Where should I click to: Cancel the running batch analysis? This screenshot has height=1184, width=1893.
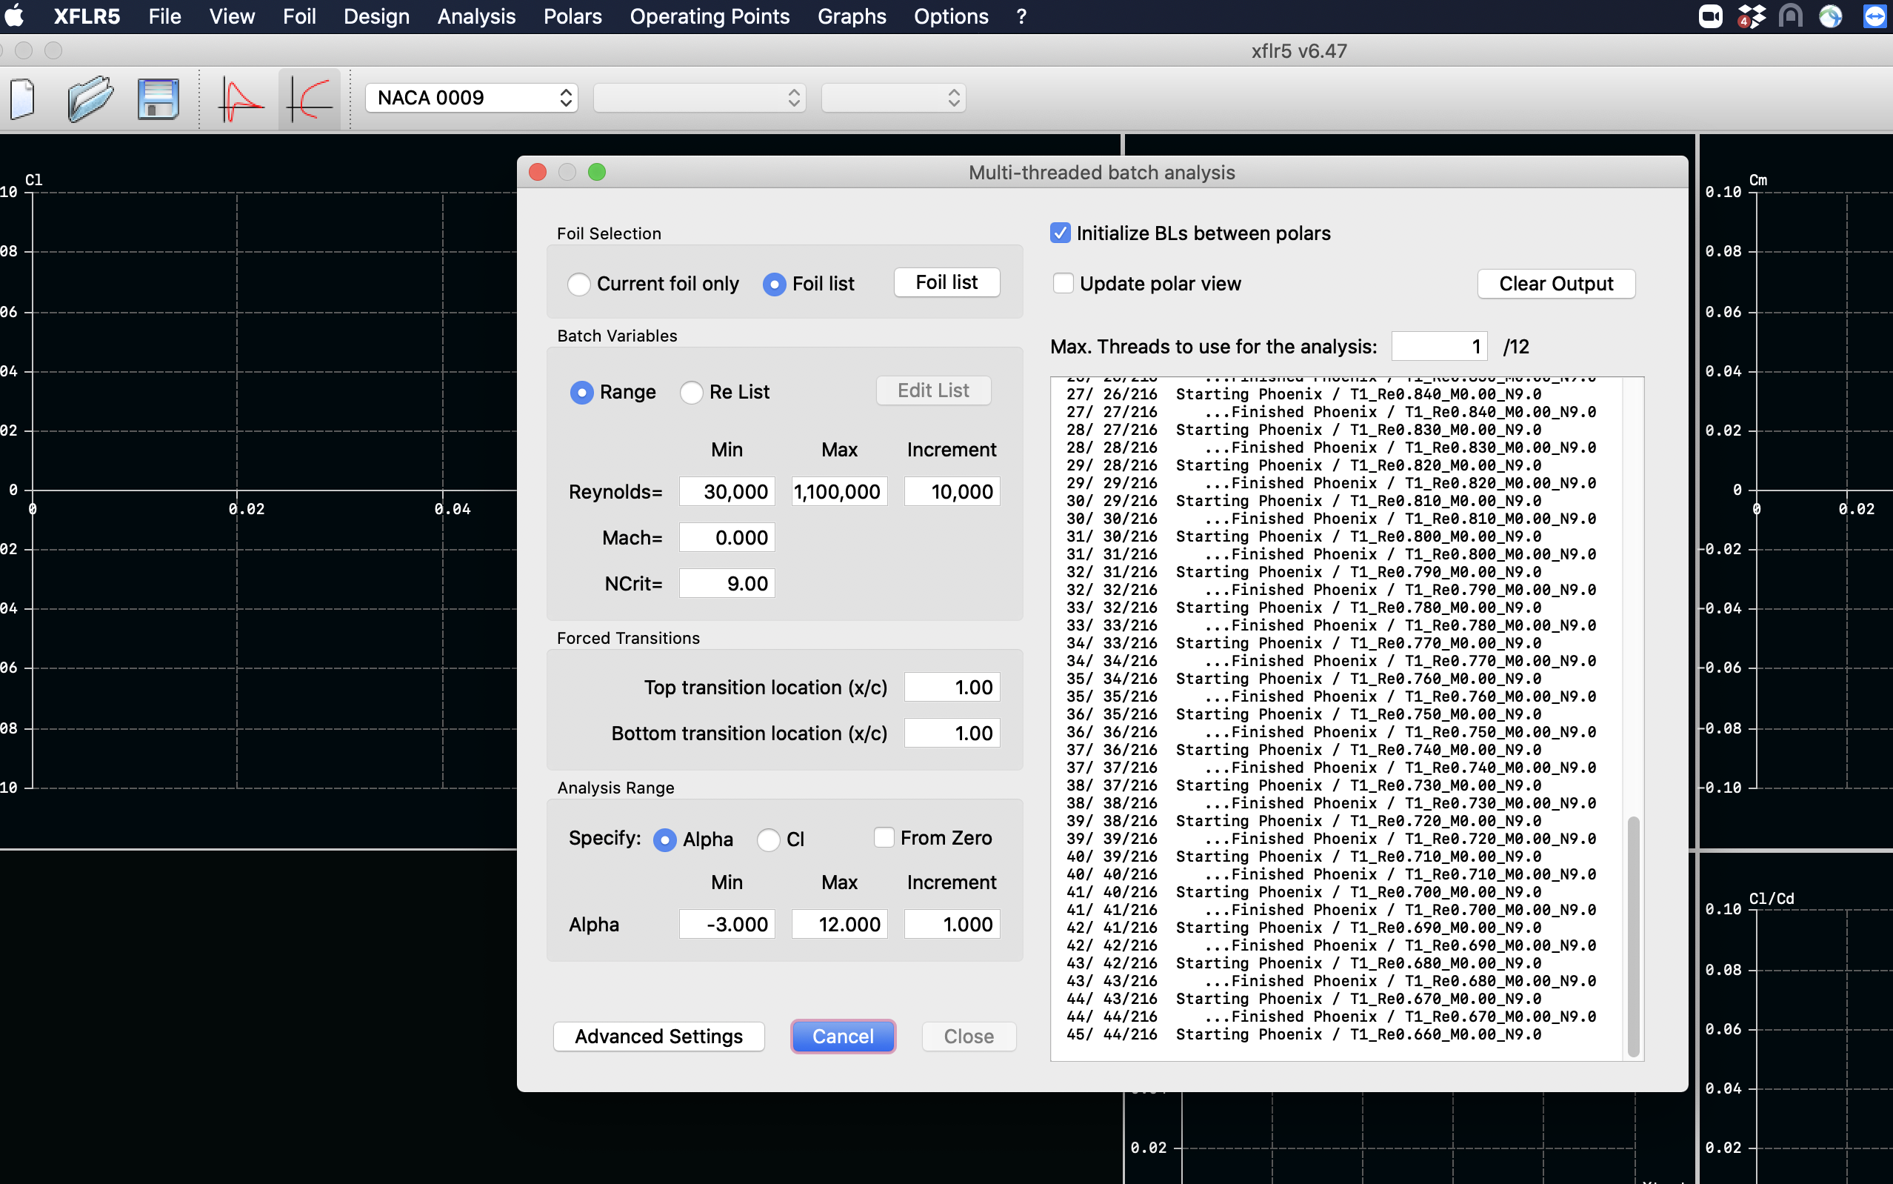coord(842,1036)
